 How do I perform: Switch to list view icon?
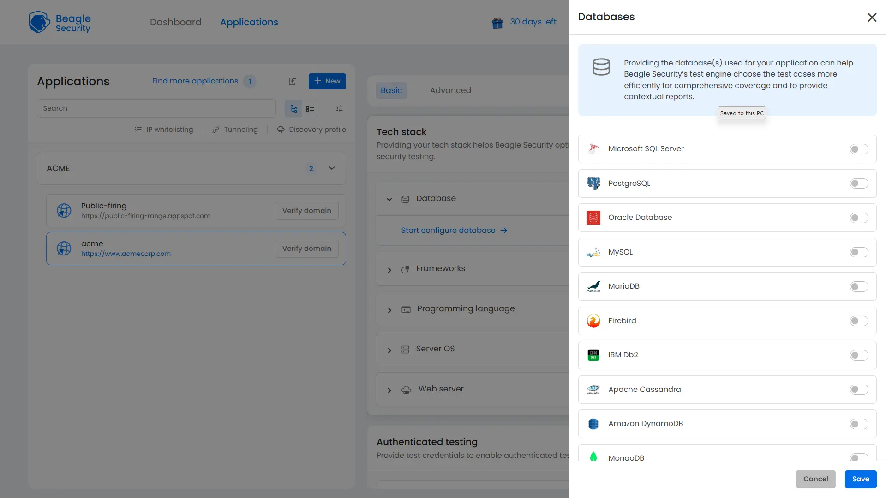310,109
